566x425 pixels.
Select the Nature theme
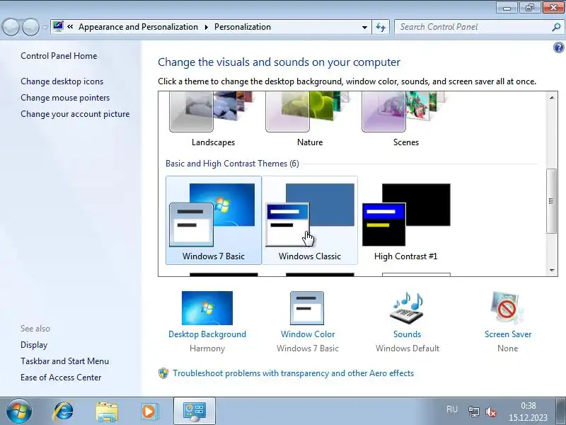[x=310, y=119]
